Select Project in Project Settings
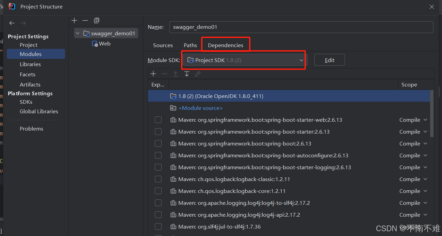442x236 pixels. tap(29, 45)
